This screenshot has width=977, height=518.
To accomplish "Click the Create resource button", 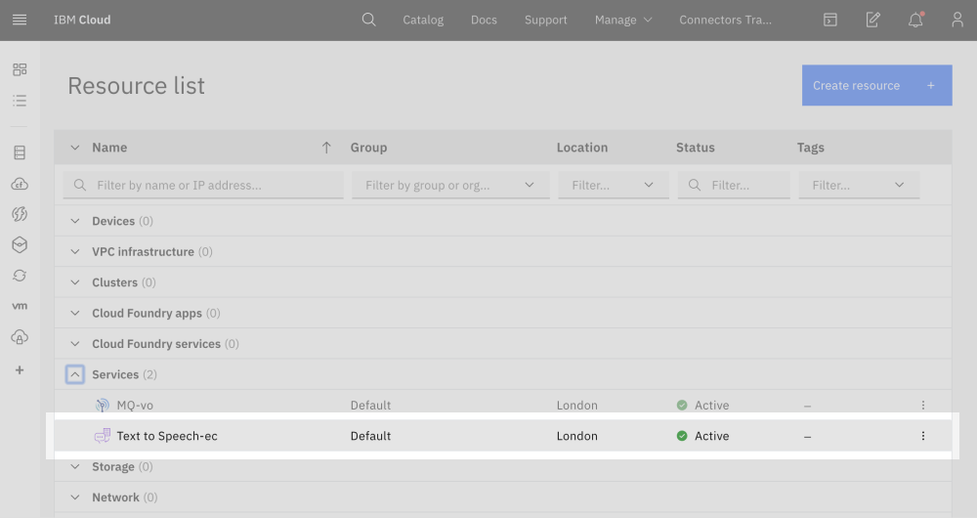I will [876, 85].
